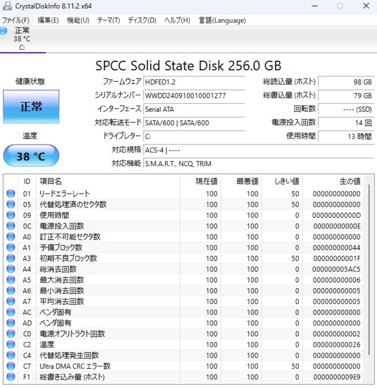Click raw value 0000000009E9 in the F1 row
This screenshot has width=377, height=388.
coord(337,377)
